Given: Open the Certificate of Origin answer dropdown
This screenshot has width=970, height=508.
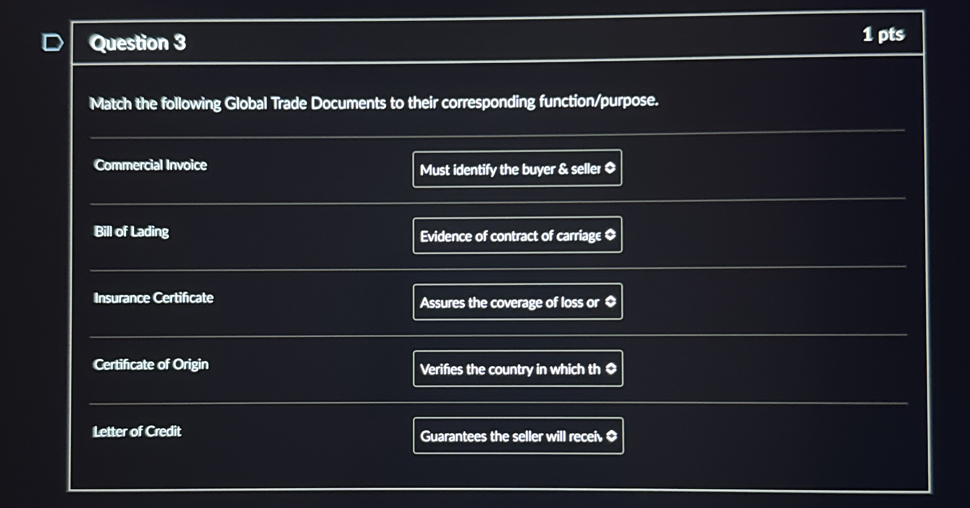Looking at the screenshot, I should coord(518,368).
